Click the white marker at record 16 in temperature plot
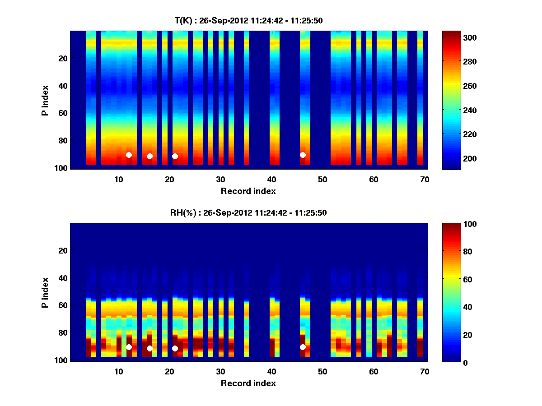Viewport: 542px width, 406px height. [150, 156]
